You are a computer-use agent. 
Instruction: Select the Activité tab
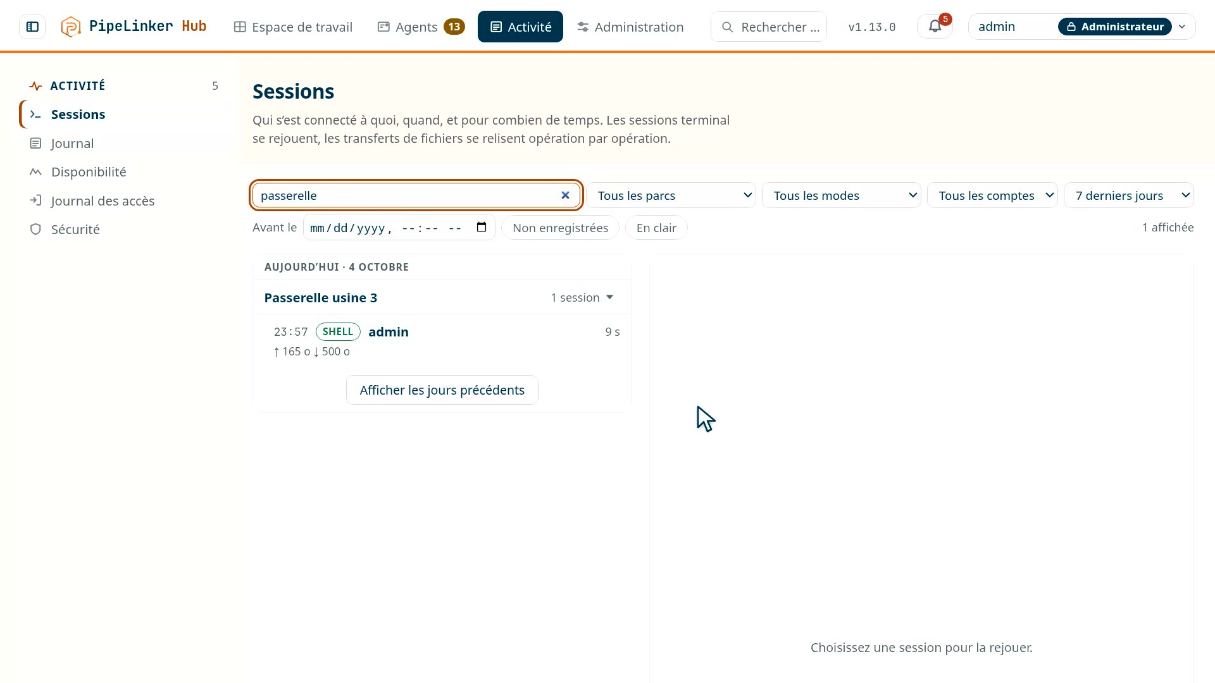point(520,27)
